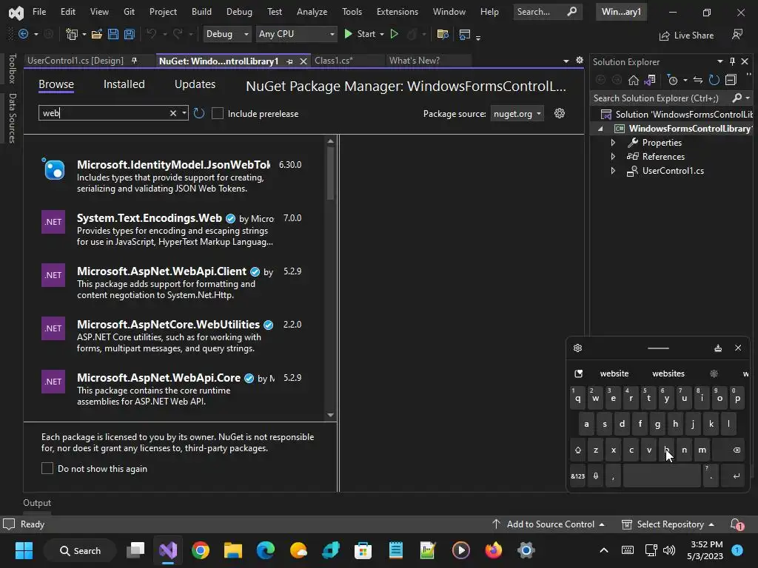Click the NuGet search refresh icon

point(198,113)
